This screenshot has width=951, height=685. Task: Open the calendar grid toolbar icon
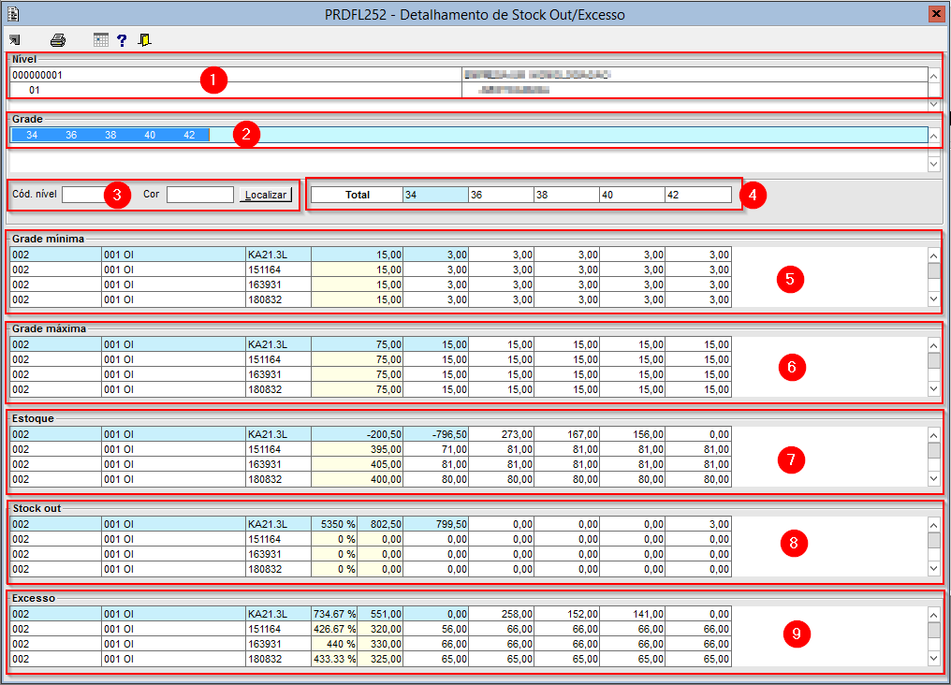click(101, 40)
